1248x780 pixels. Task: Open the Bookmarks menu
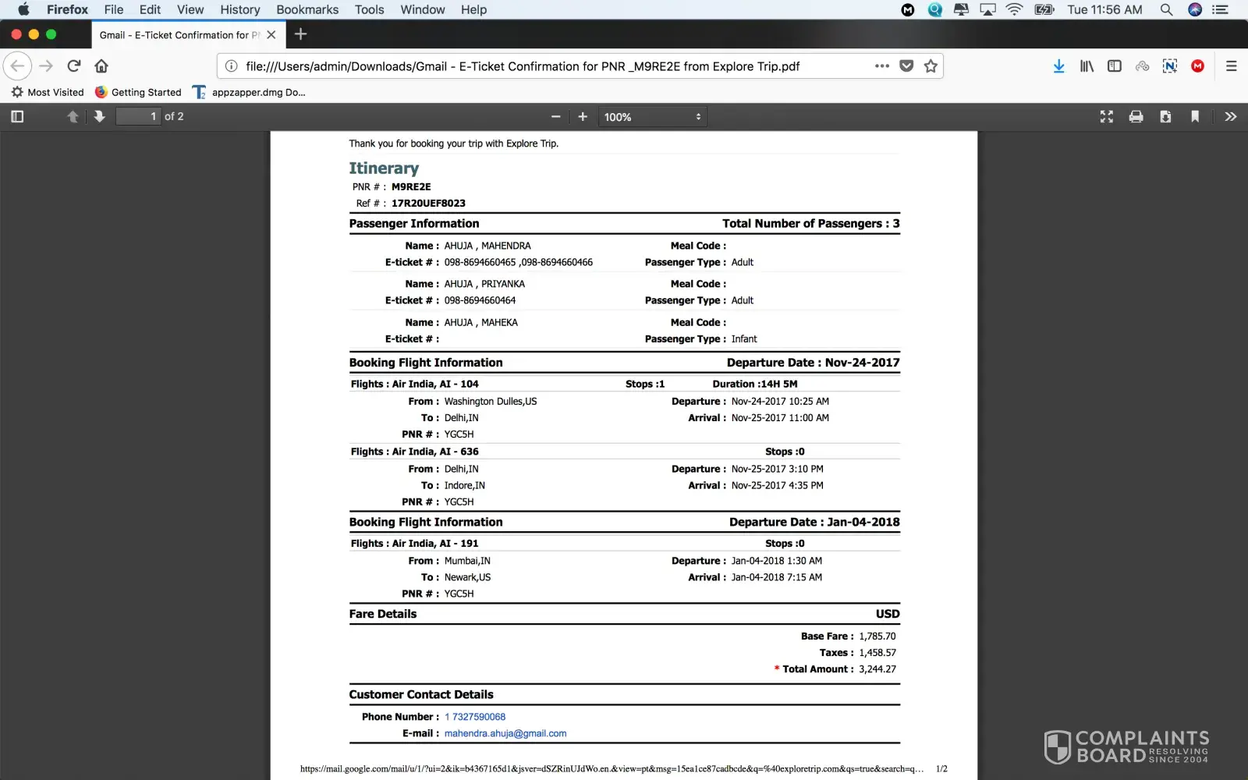307,9
